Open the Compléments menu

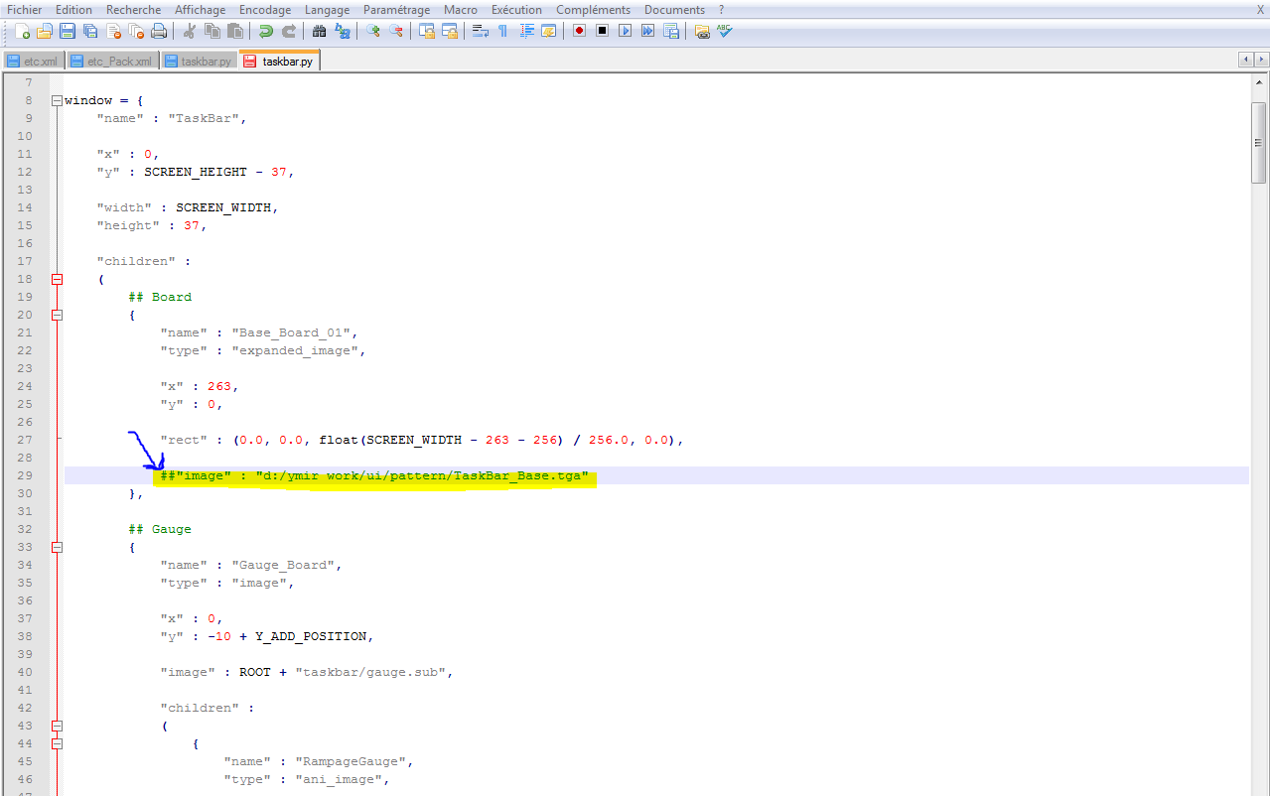click(x=593, y=10)
